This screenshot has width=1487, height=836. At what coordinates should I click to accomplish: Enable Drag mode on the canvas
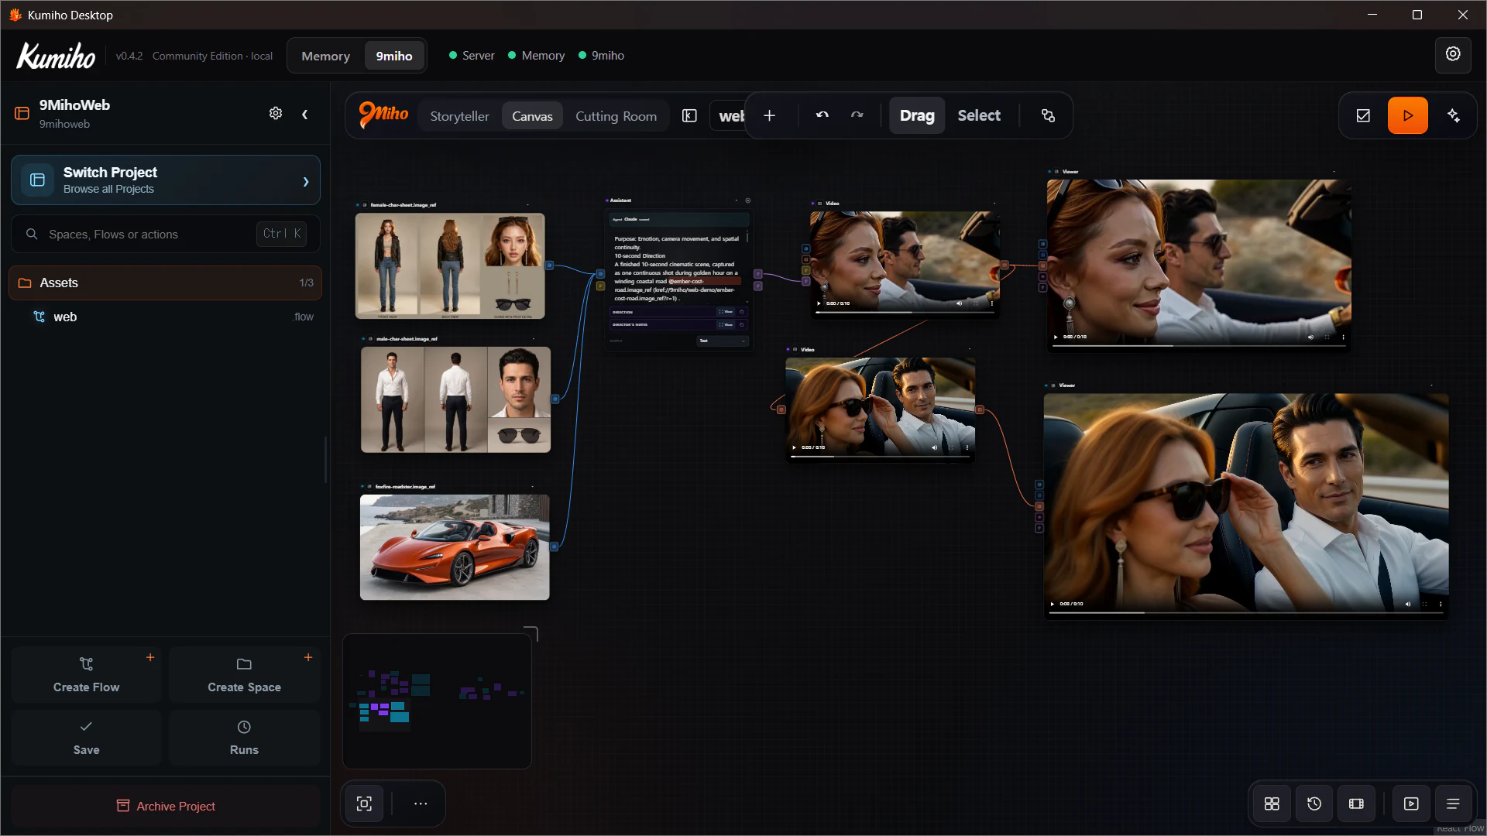[x=917, y=115]
